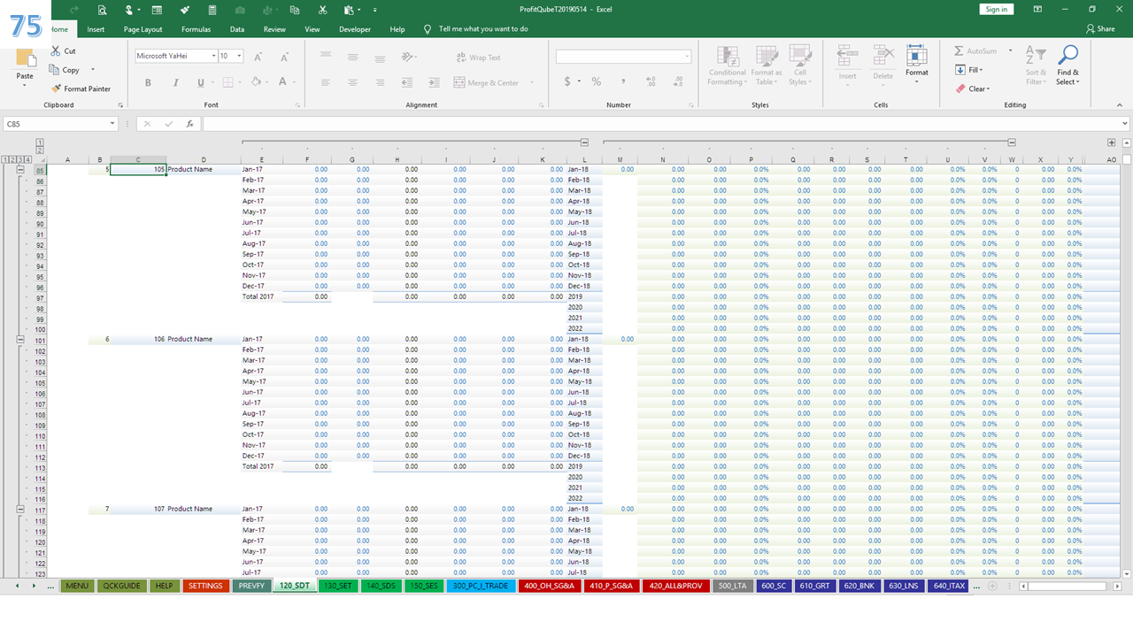1133x637 pixels.
Task: Click the Sign in button
Action: click(x=996, y=9)
